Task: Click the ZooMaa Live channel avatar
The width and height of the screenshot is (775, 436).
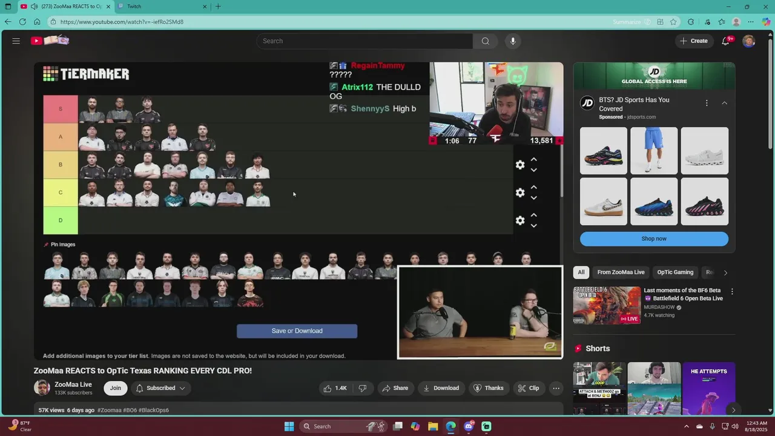Action: pyautogui.click(x=42, y=388)
